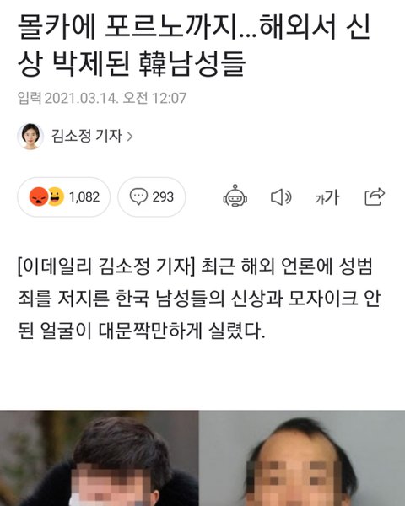
Task: Tap the speech bubble comment icon
Action: (x=138, y=196)
